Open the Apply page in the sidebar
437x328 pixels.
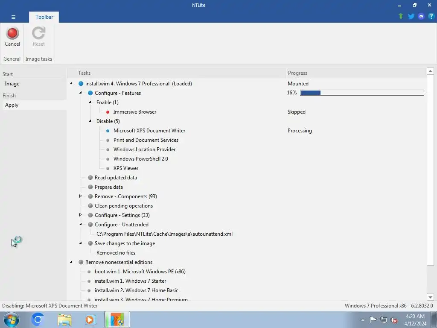tap(35, 105)
